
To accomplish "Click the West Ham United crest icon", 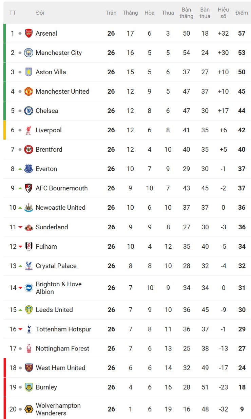I will (29, 368).
